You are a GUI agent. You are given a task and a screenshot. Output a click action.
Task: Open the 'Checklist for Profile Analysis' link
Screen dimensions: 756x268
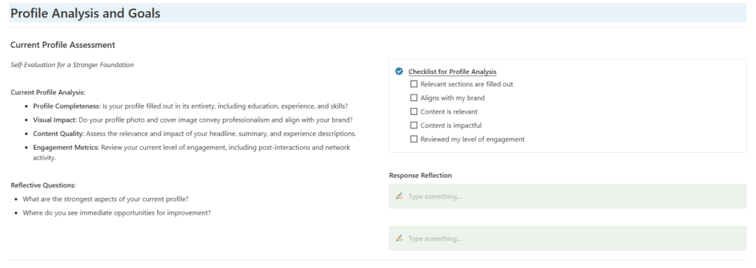[x=453, y=72]
